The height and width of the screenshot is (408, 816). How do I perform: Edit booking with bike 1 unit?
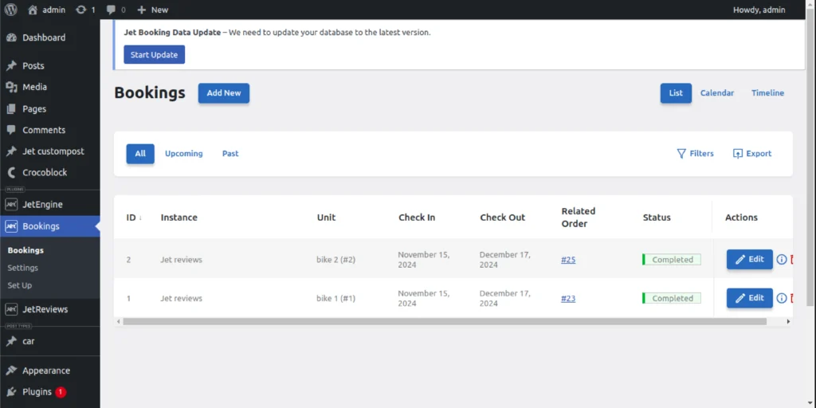[749, 298]
